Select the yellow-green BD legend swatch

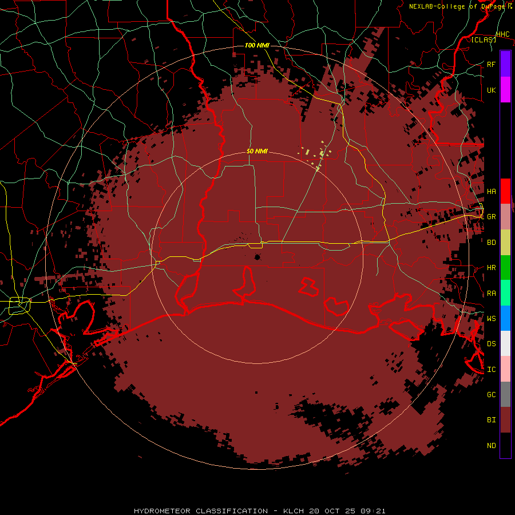[x=505, y=243]
